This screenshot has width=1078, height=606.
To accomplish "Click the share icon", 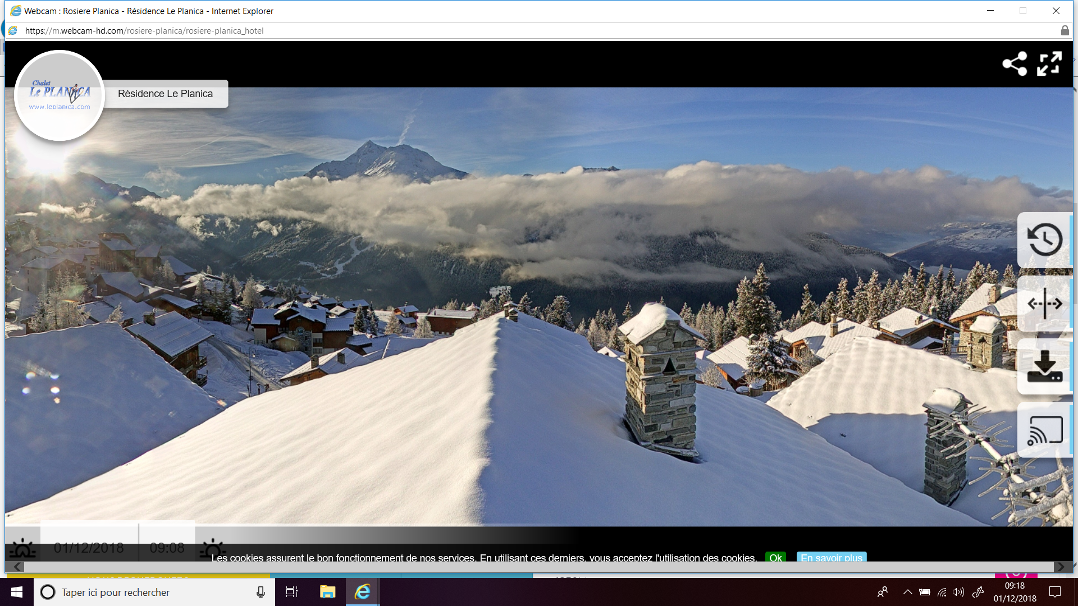I will (1015, 64).
